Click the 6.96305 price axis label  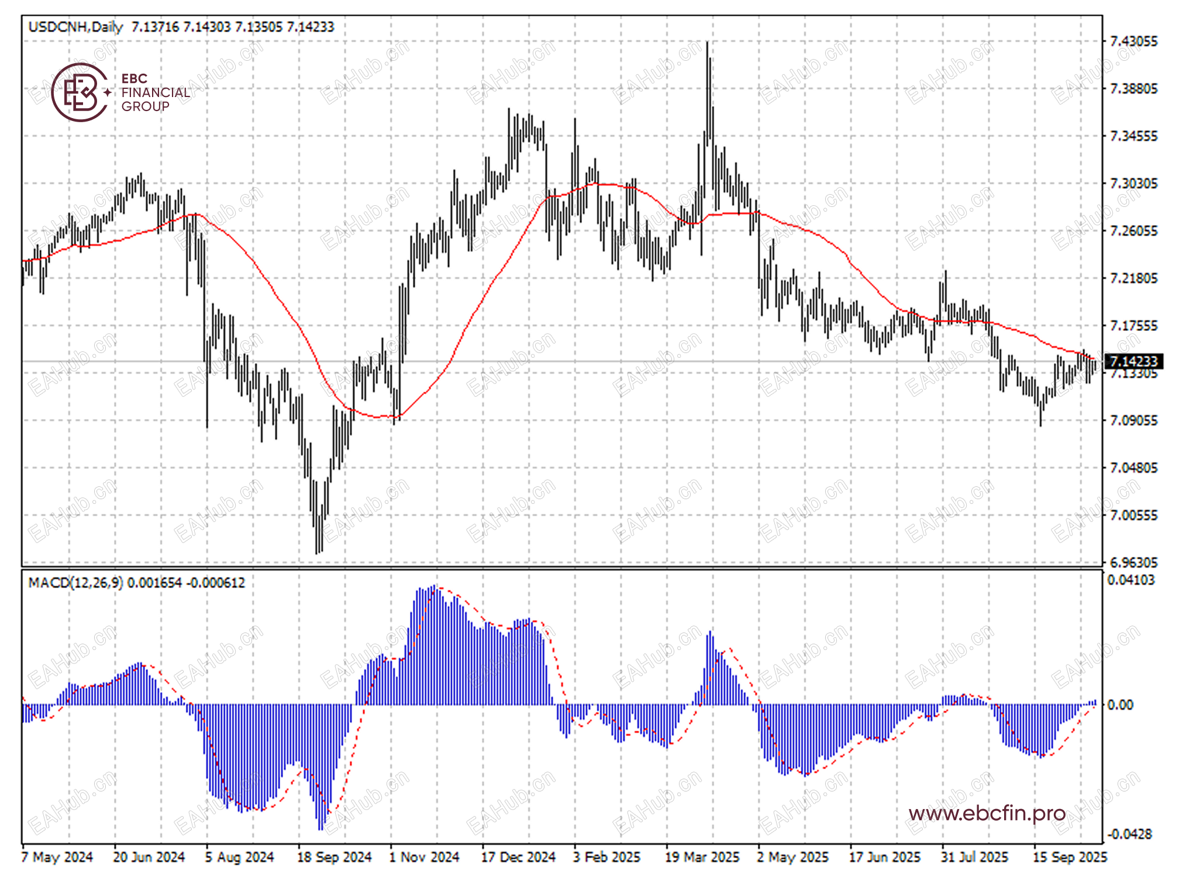[x=1133, y=562]
